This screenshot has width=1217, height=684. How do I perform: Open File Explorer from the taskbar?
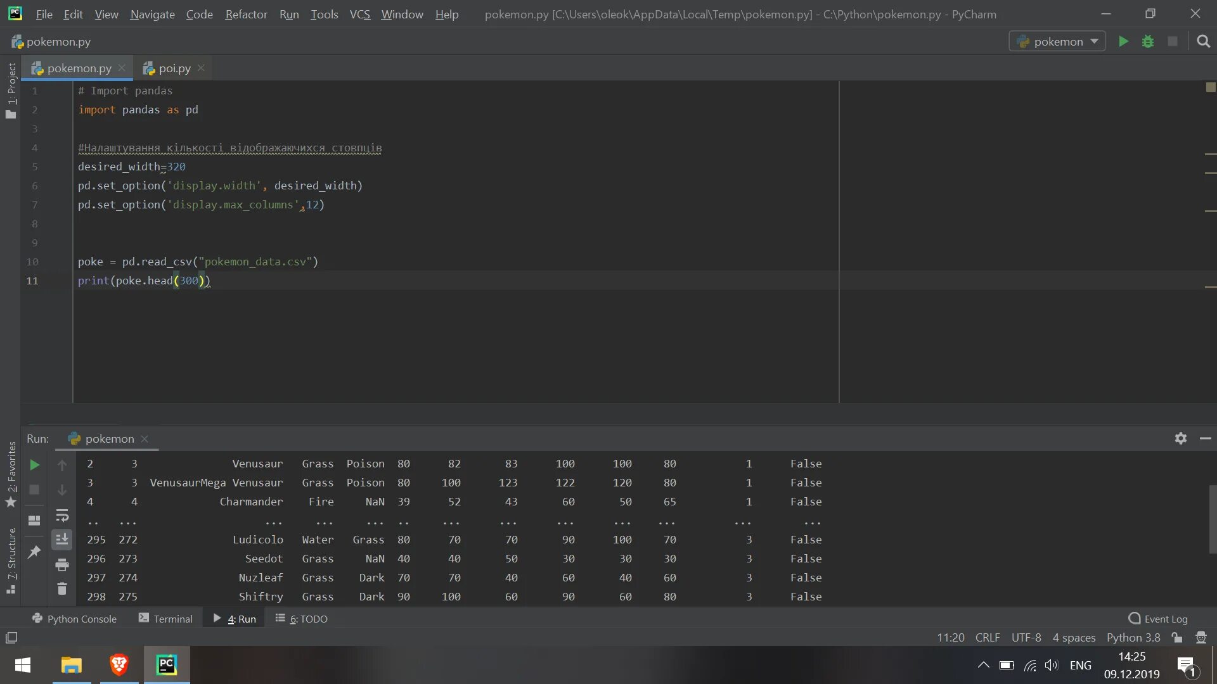click(71, 665)
